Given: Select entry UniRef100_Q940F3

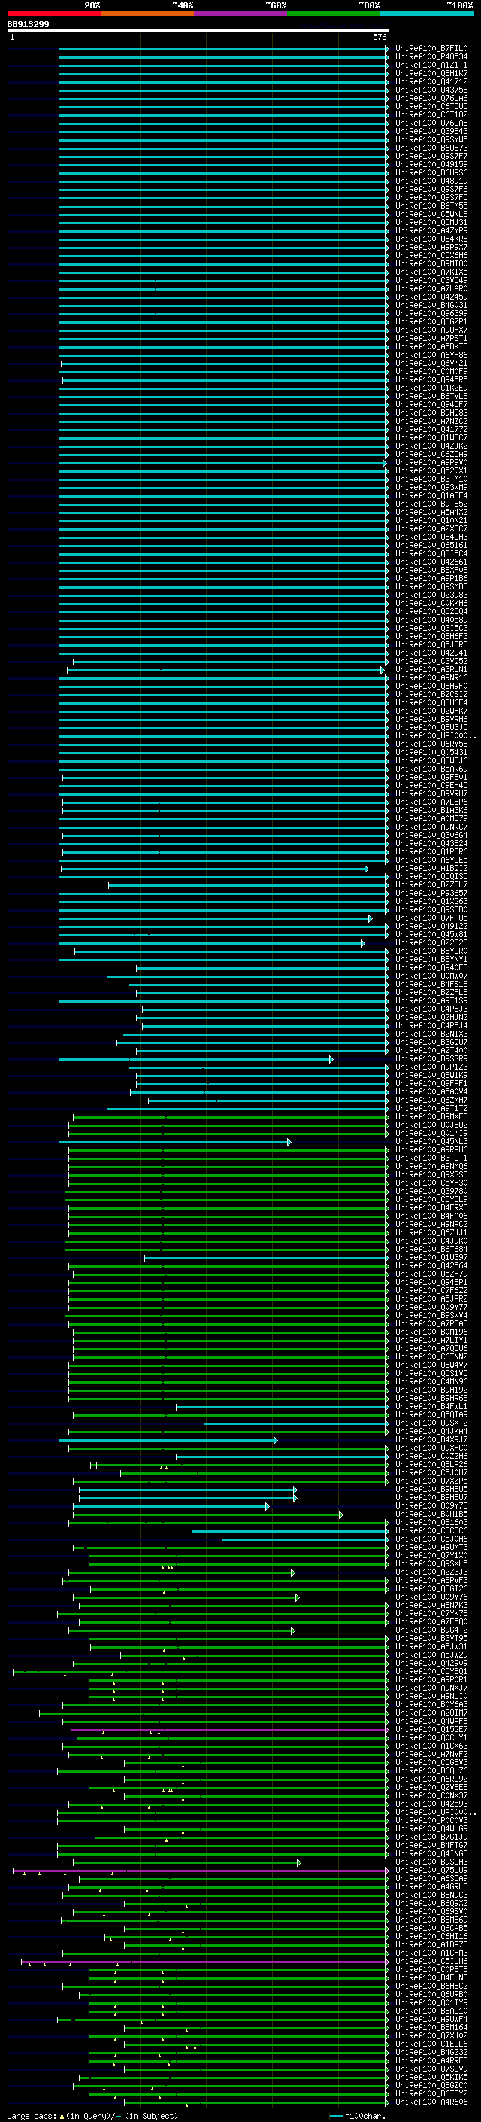Looking at the screenshot, I should [431, 968].
